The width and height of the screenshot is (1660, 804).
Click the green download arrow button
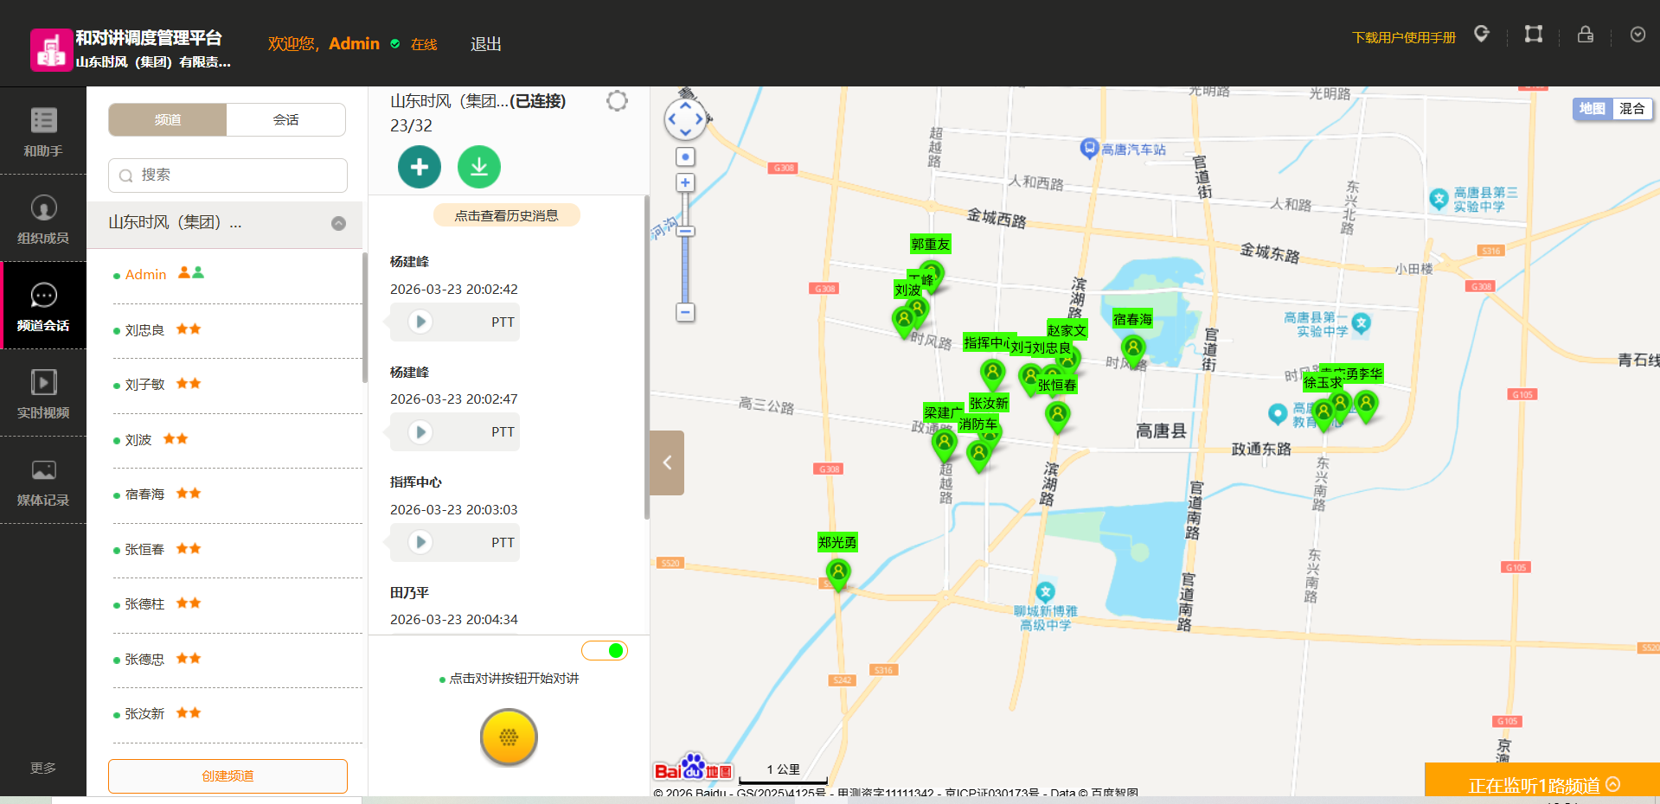click(479, 167)
